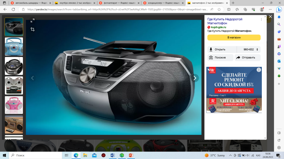Close the image viewer overlay
The width and height of the screenshot is (284, 159).
(270, 17)
